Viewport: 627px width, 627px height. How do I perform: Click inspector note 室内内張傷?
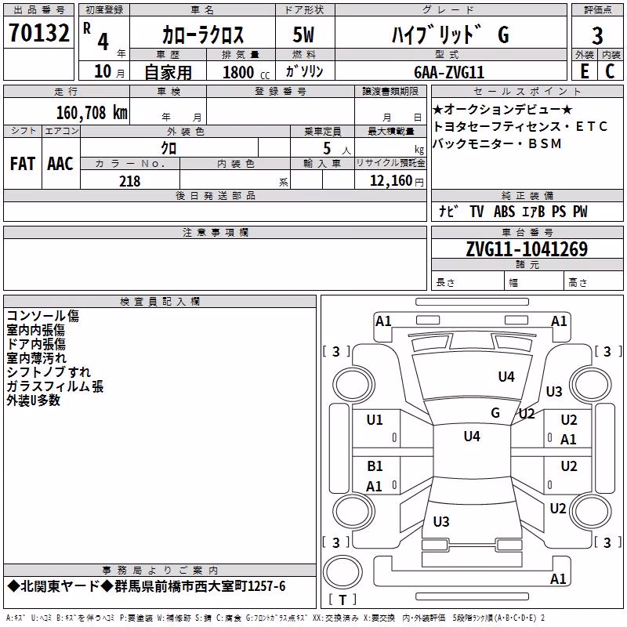click(35, 330)
